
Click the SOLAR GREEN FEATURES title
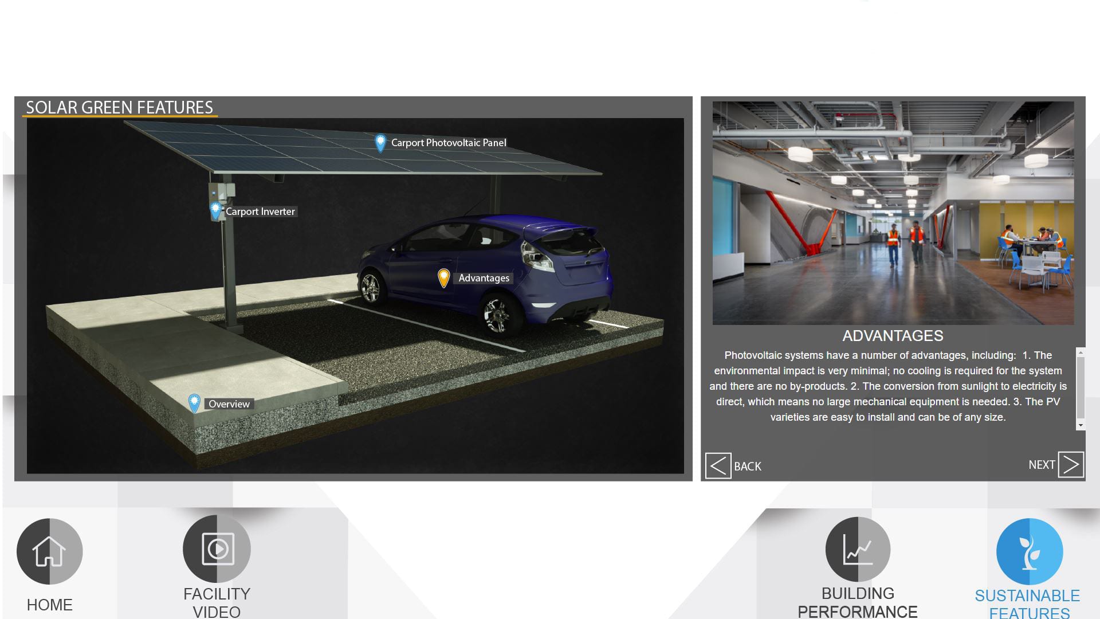(119, 107)
